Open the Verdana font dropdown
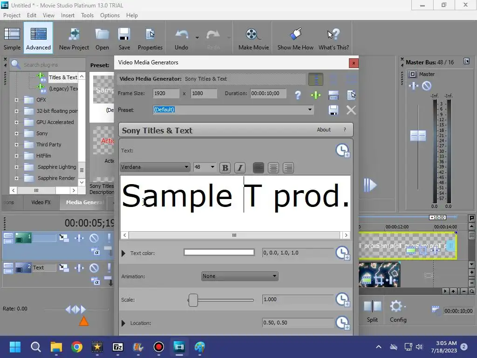Screen dimensions: 477x358 (x=186, y=167)
